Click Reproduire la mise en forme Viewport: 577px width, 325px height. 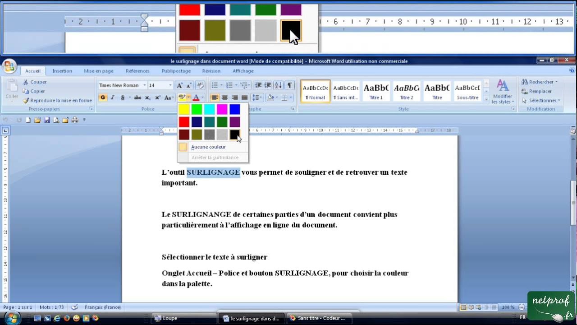(57, 101)
